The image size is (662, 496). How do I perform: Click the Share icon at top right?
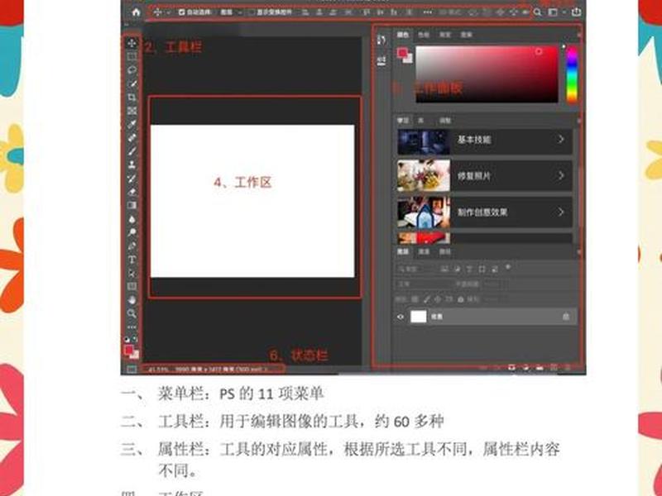576,12
